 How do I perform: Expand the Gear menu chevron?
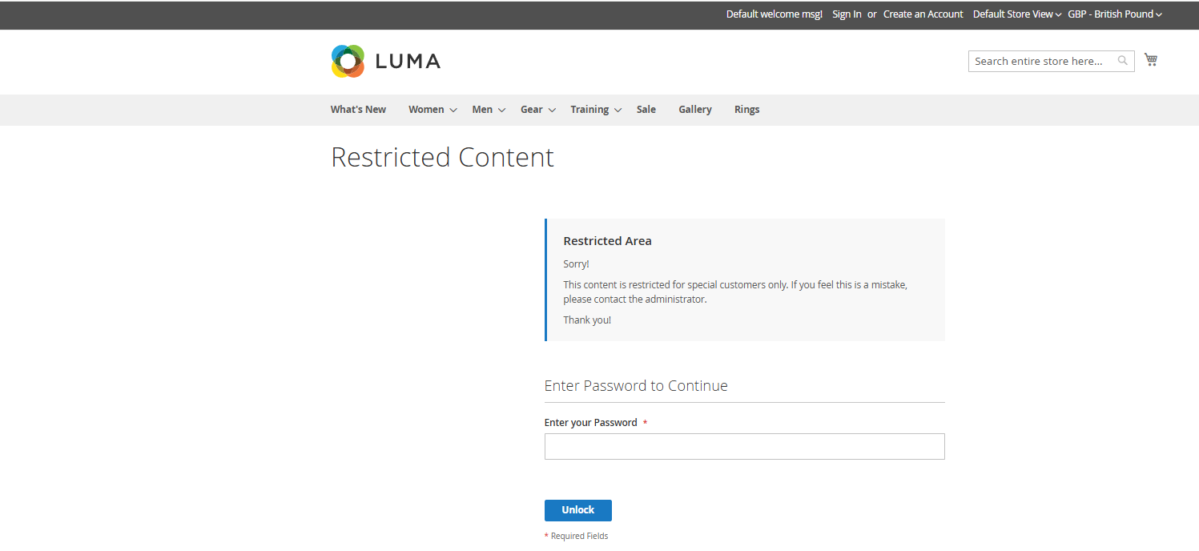pos(552,111)
